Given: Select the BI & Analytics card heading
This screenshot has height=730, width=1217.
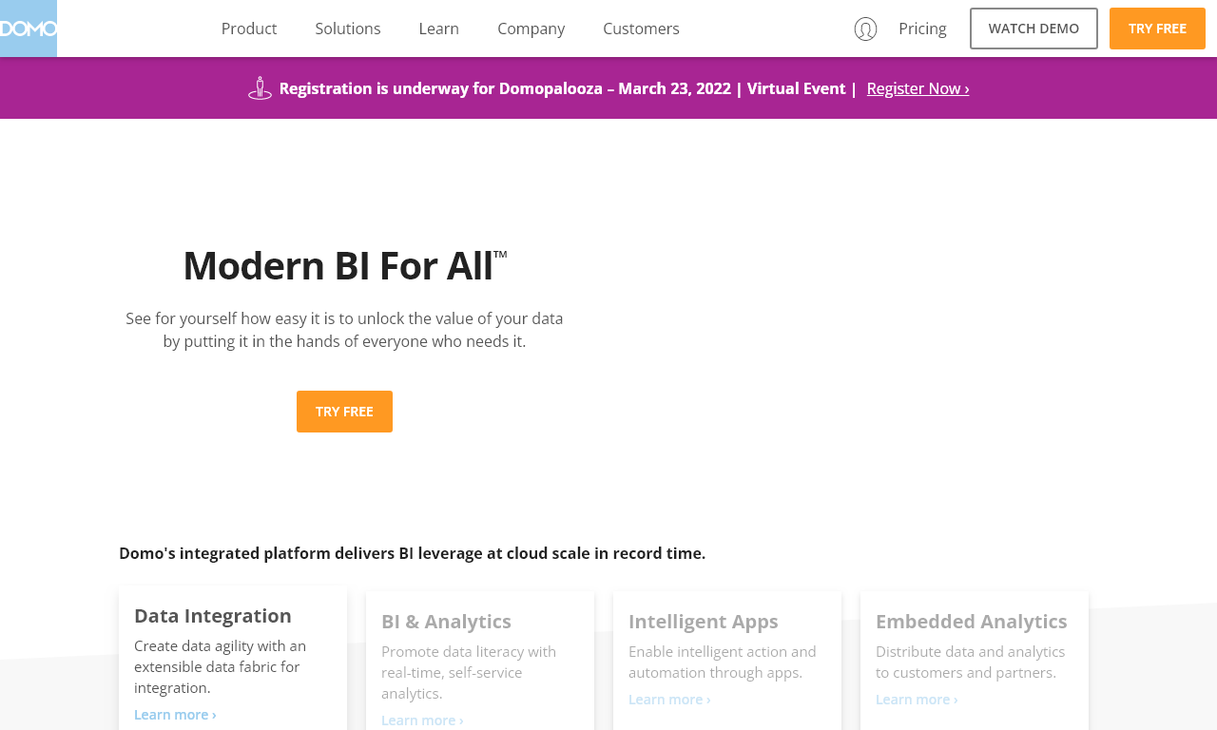Looking at the screenshot, I should 446,621.
